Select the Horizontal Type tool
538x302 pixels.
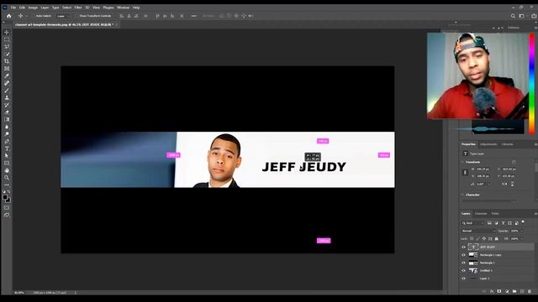[x=7, y=148]
